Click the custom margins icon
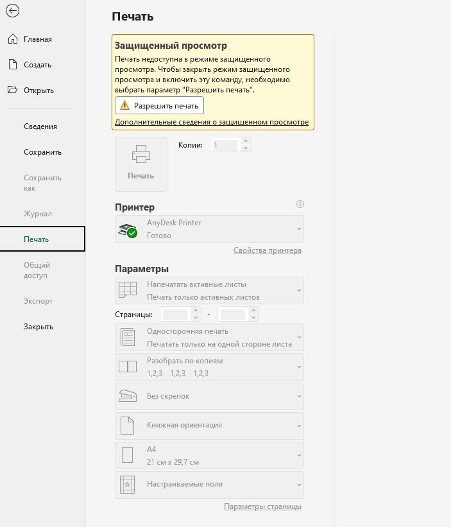The height and width of the screenshot is (527, 451). [x=128, y=485]
